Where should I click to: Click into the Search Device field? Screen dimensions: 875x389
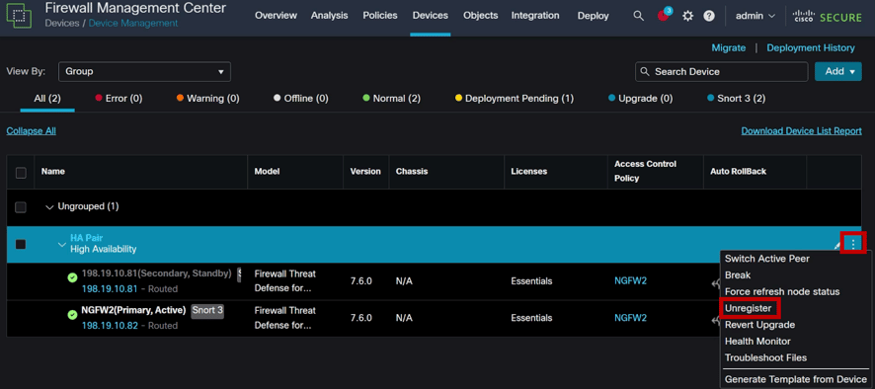[x=722, y=71]
